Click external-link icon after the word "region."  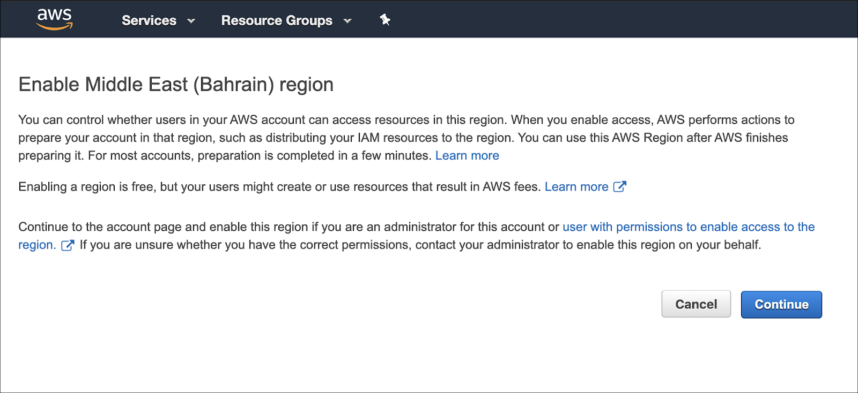(68, 245)
